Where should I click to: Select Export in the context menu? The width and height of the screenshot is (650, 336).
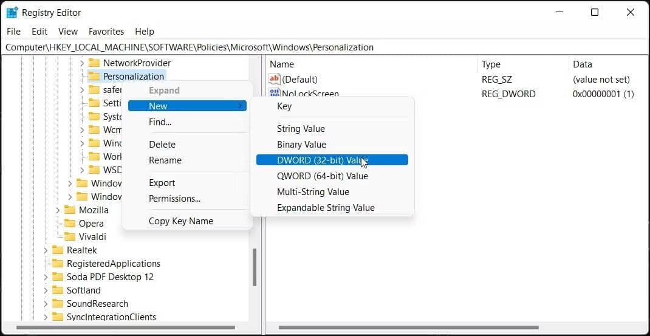[x=187, y=182]
